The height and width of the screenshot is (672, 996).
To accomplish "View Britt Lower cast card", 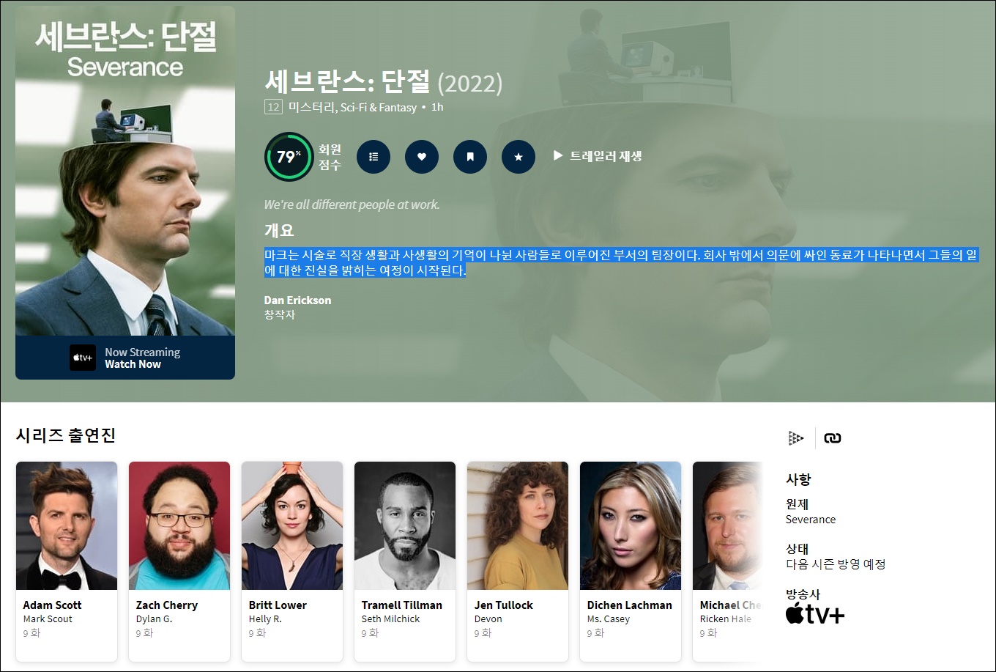I will point(292,561).
